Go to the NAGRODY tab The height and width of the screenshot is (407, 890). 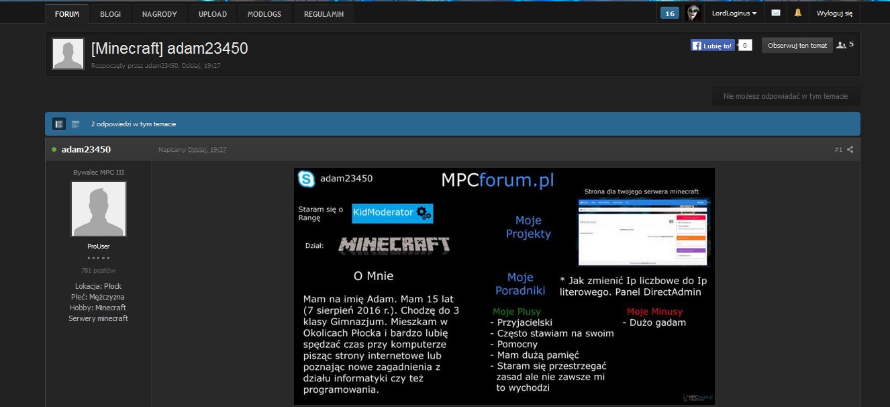click(160, 13)
